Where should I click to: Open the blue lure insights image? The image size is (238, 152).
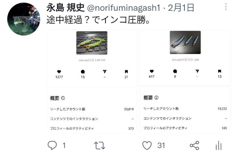point(185,42)
